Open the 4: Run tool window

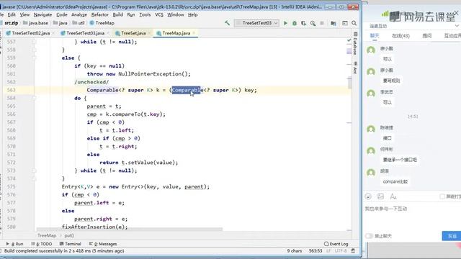pyautogui.click(x=14, y=244)
